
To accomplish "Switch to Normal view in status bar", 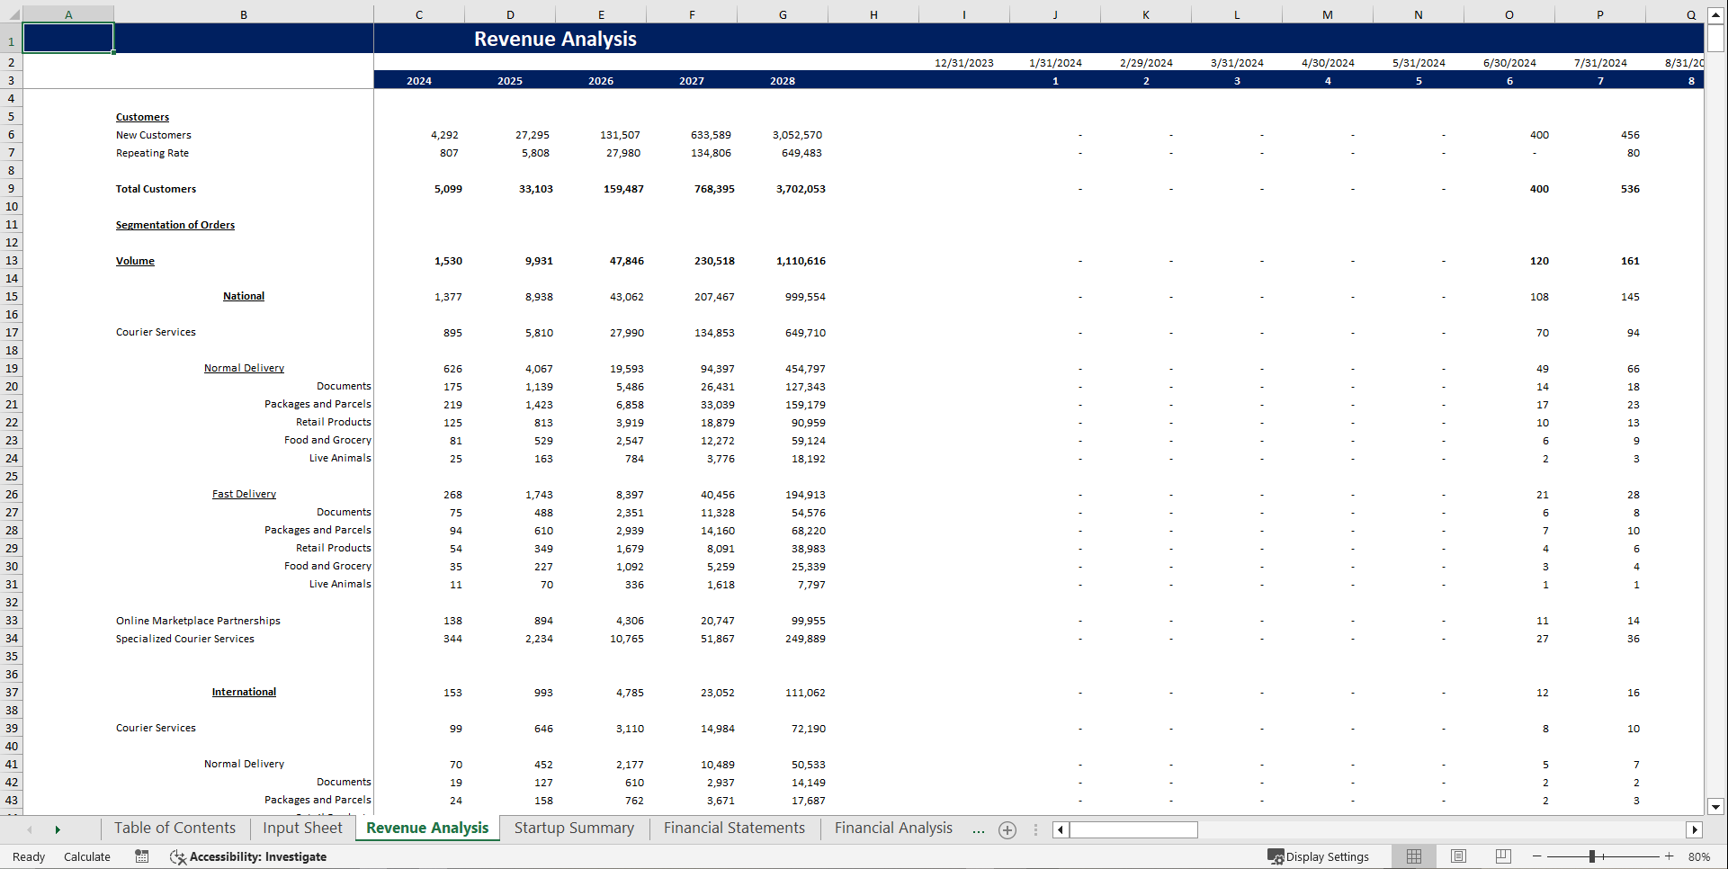I will 1413,856.
